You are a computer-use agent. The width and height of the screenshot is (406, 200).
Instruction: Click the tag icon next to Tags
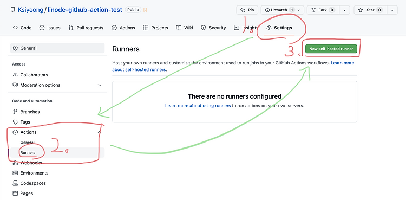point(15,122)
